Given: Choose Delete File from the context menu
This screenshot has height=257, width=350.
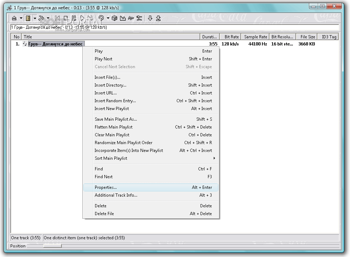Looking at the screenshot, I should (151, 214).
